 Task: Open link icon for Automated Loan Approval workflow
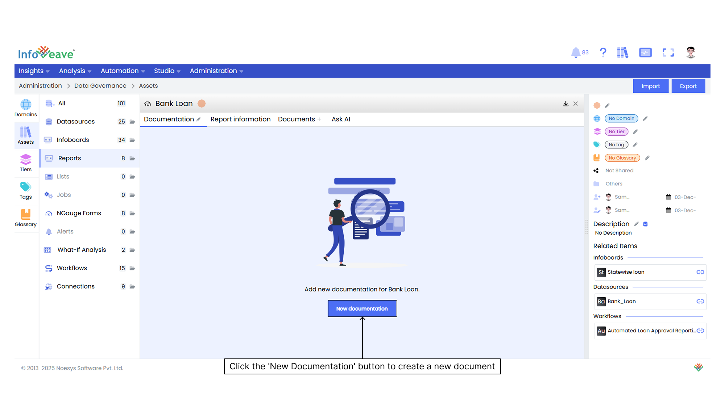700,331
